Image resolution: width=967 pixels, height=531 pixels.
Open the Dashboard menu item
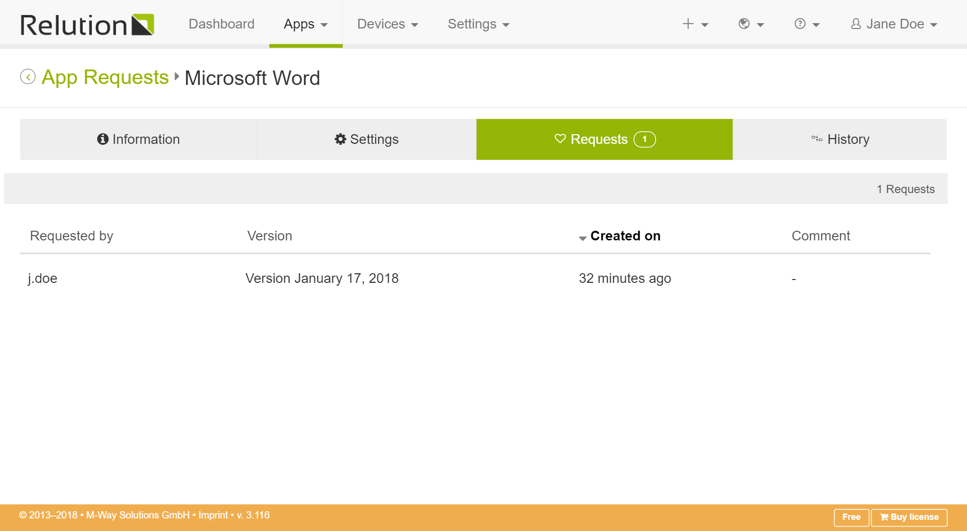coord(221,24)
